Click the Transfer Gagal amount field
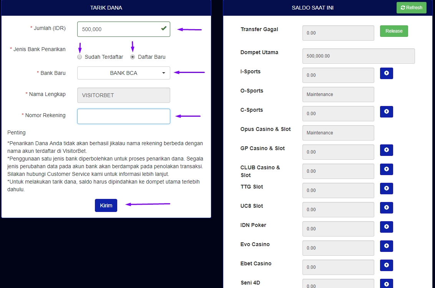Screen dimensions: 435x288 [x=338, y=33]
